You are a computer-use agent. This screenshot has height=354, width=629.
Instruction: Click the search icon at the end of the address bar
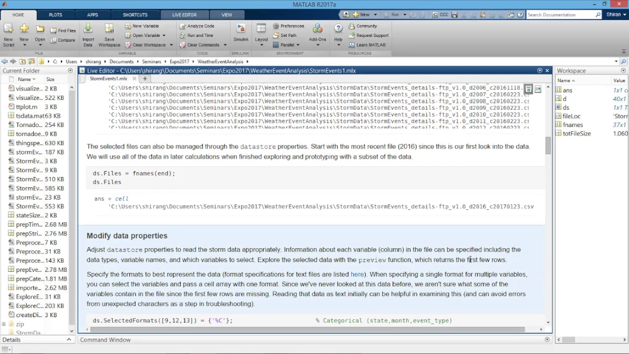tap(624, 61)
